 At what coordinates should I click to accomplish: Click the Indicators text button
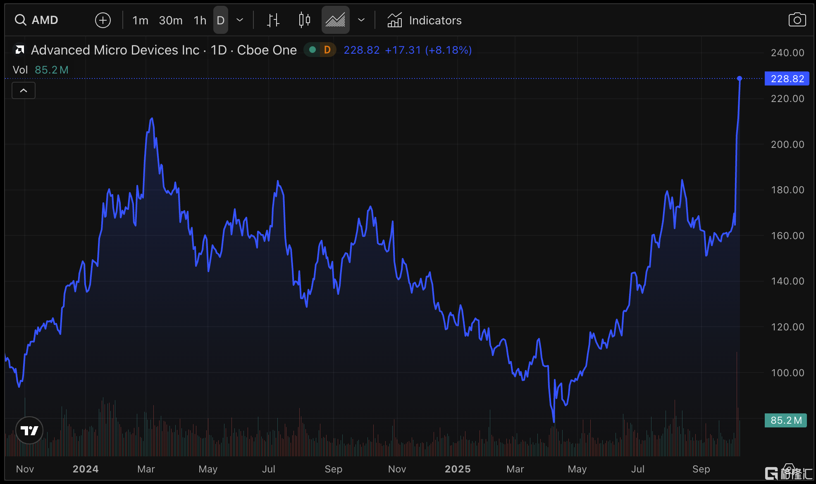click(x=435, y=20)
